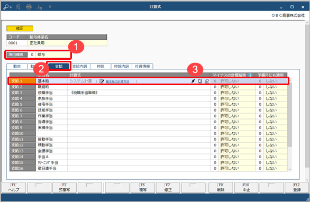Click the print preview icon in title bar

(18, 7)
